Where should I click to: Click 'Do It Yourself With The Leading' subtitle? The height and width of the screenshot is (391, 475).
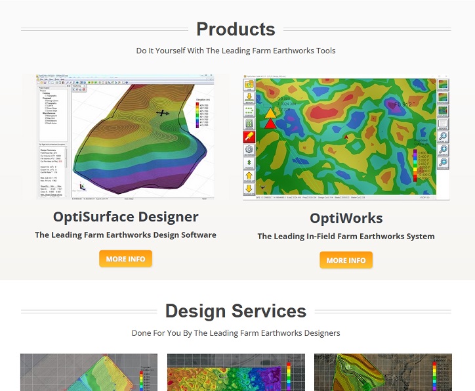point(236,51)
